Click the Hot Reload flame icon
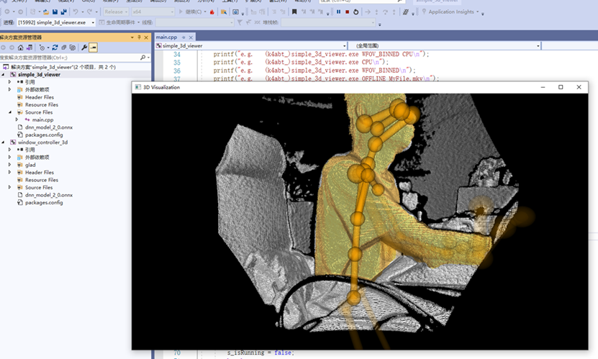 [212, 12]
